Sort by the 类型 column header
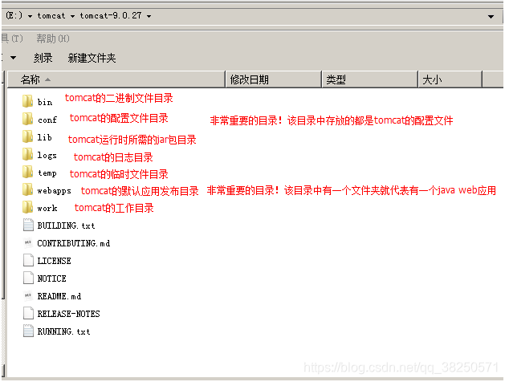Screen dimensions: 505x382 [x=370, y=79]
